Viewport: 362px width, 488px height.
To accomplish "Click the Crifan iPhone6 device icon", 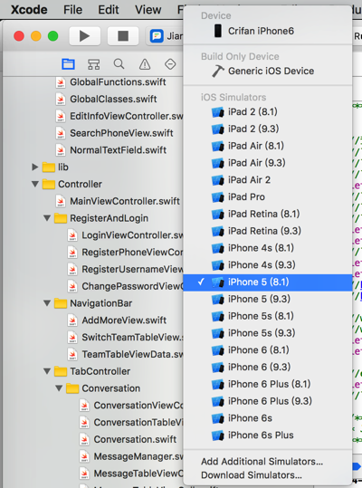I will click(x=218, y=31).
